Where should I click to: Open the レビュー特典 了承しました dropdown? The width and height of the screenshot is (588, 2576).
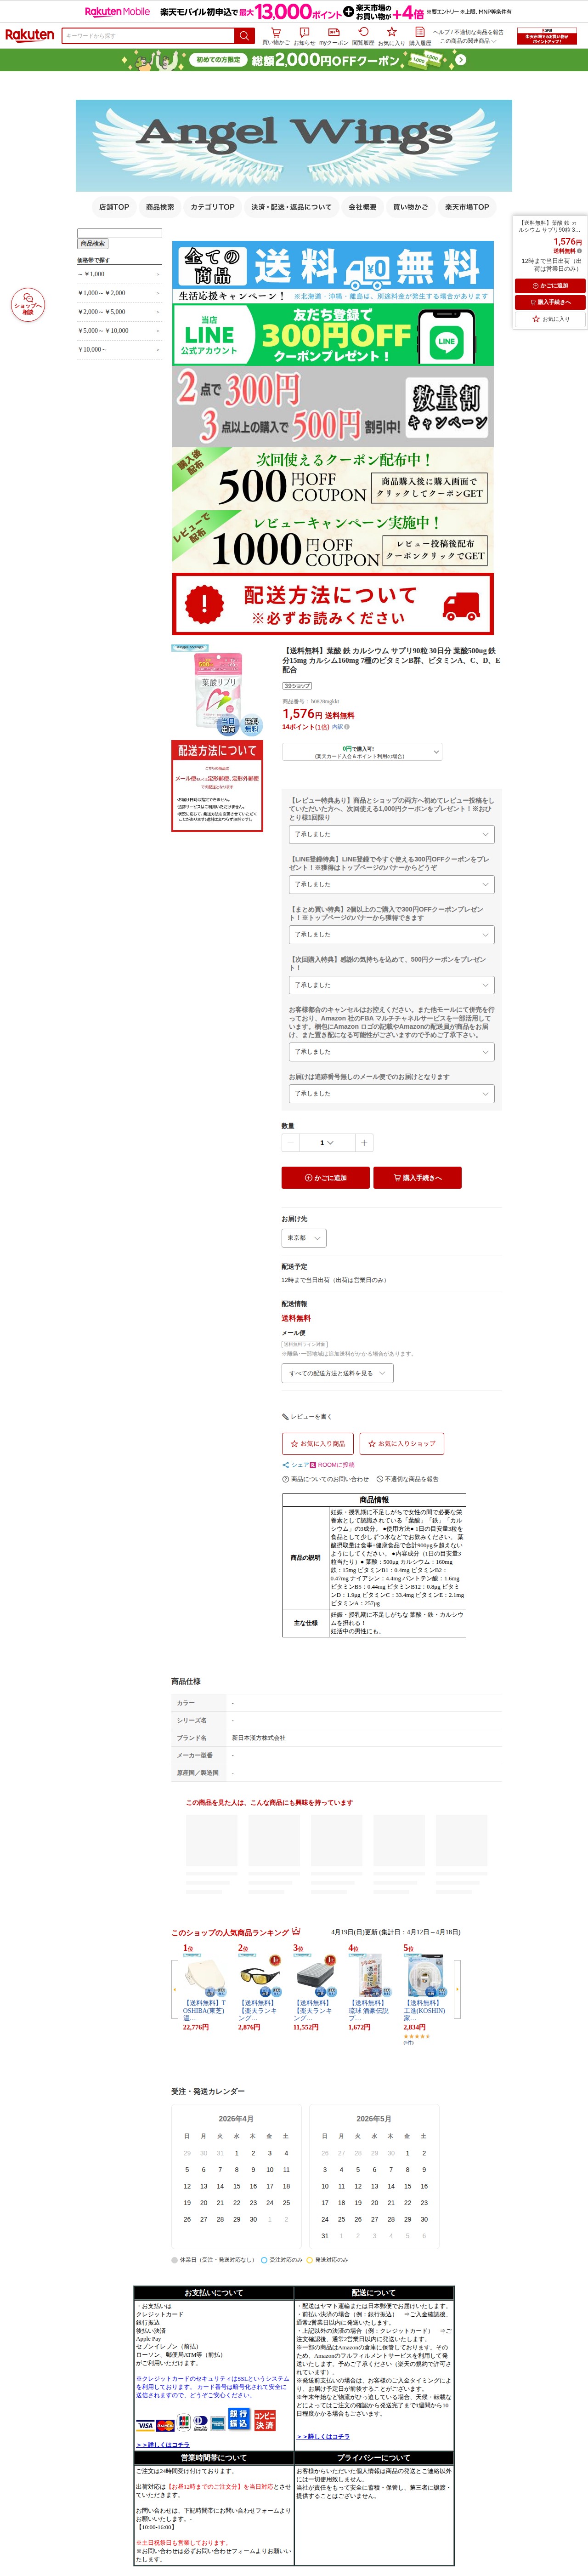point(391,834)
